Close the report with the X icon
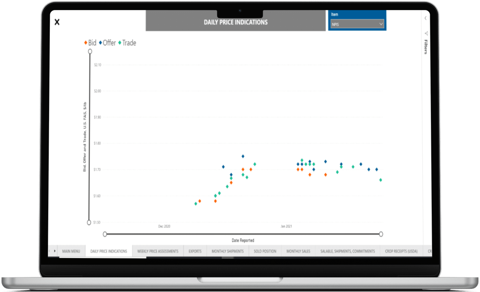Image resolution: width=480 pixels, height=292 pixels. pos(57,22)
